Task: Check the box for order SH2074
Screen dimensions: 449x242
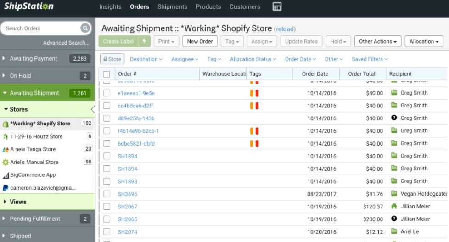Action: pyautogui.click(x=107, y=232)
